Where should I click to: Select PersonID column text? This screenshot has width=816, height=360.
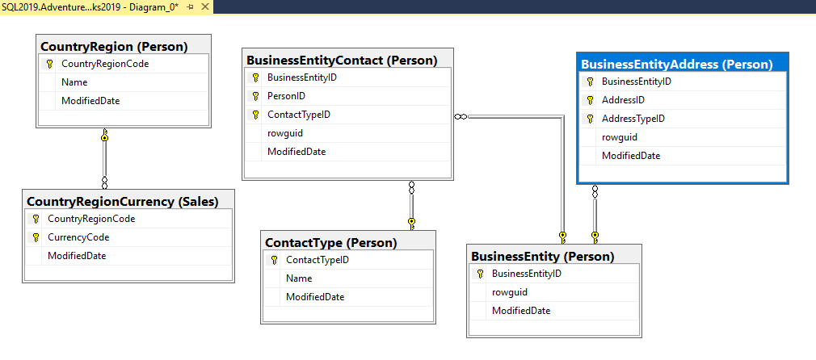coord(286,96)
